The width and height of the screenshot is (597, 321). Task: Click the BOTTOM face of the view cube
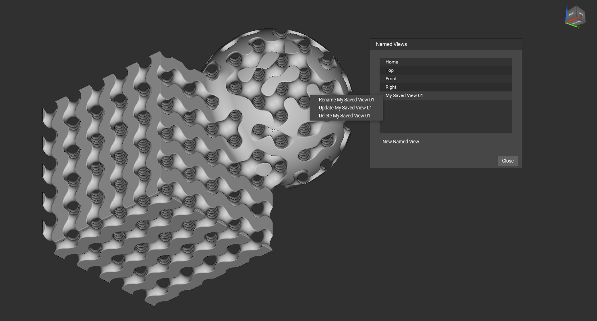(576, 23)
